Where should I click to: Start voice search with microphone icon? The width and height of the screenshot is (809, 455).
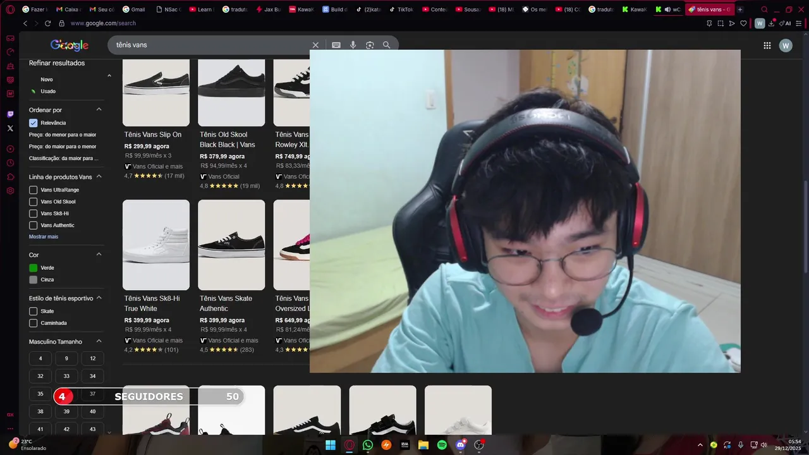(x=353, y=45)
